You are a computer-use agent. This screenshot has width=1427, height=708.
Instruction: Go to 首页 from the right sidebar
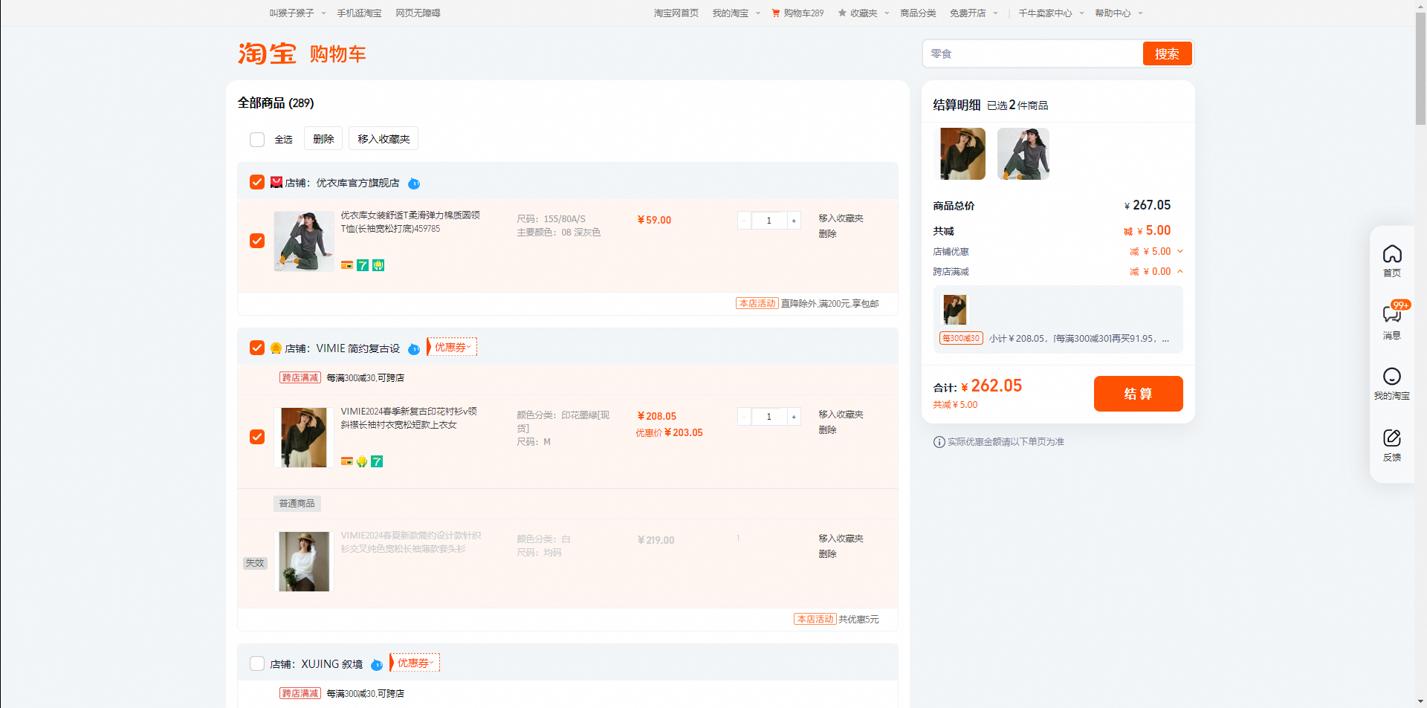(1392, 261)
